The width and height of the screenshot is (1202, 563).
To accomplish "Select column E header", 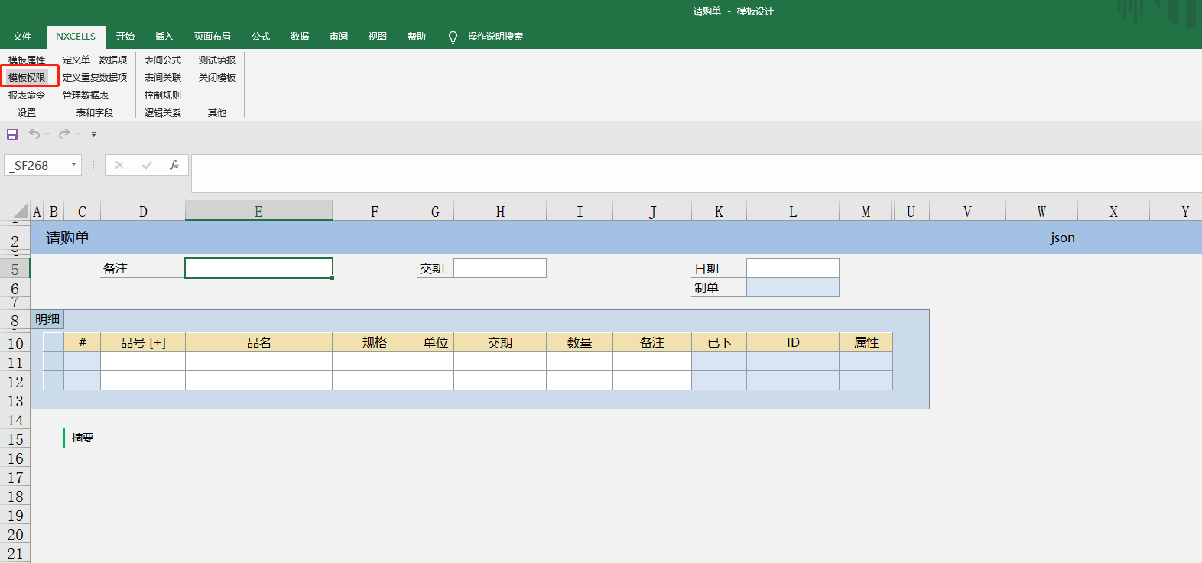I will point(258,212).
